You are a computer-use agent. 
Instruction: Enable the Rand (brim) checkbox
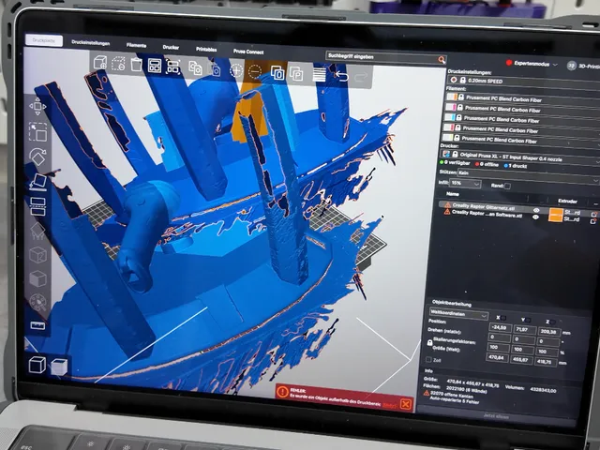pos(507,186)
